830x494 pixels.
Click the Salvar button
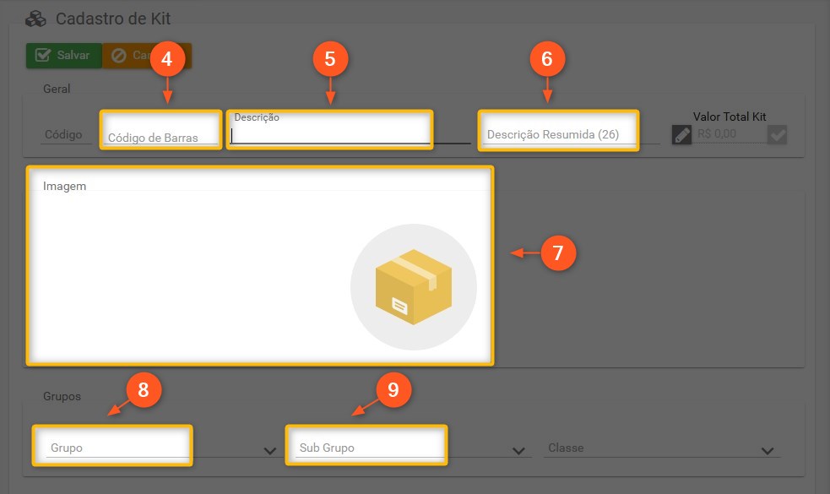coord(64,56)
